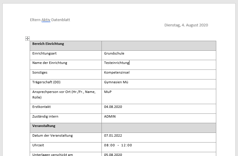The height and width of the screenshot is (156, 238).
Task: Click the Testeinrichtung value cell
Action: point(159,65)
